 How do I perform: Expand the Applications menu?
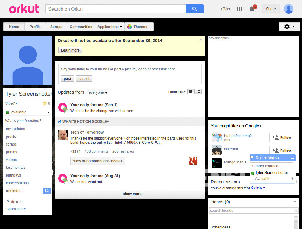(110, 27)
